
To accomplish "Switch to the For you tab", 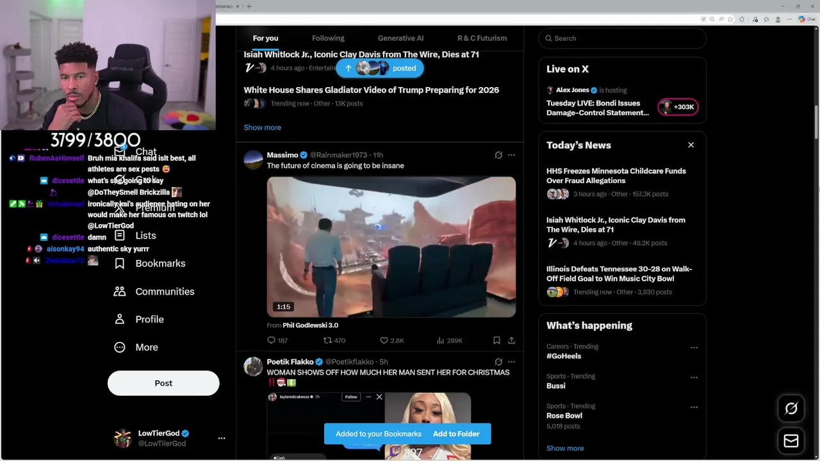I will [265, 38].
